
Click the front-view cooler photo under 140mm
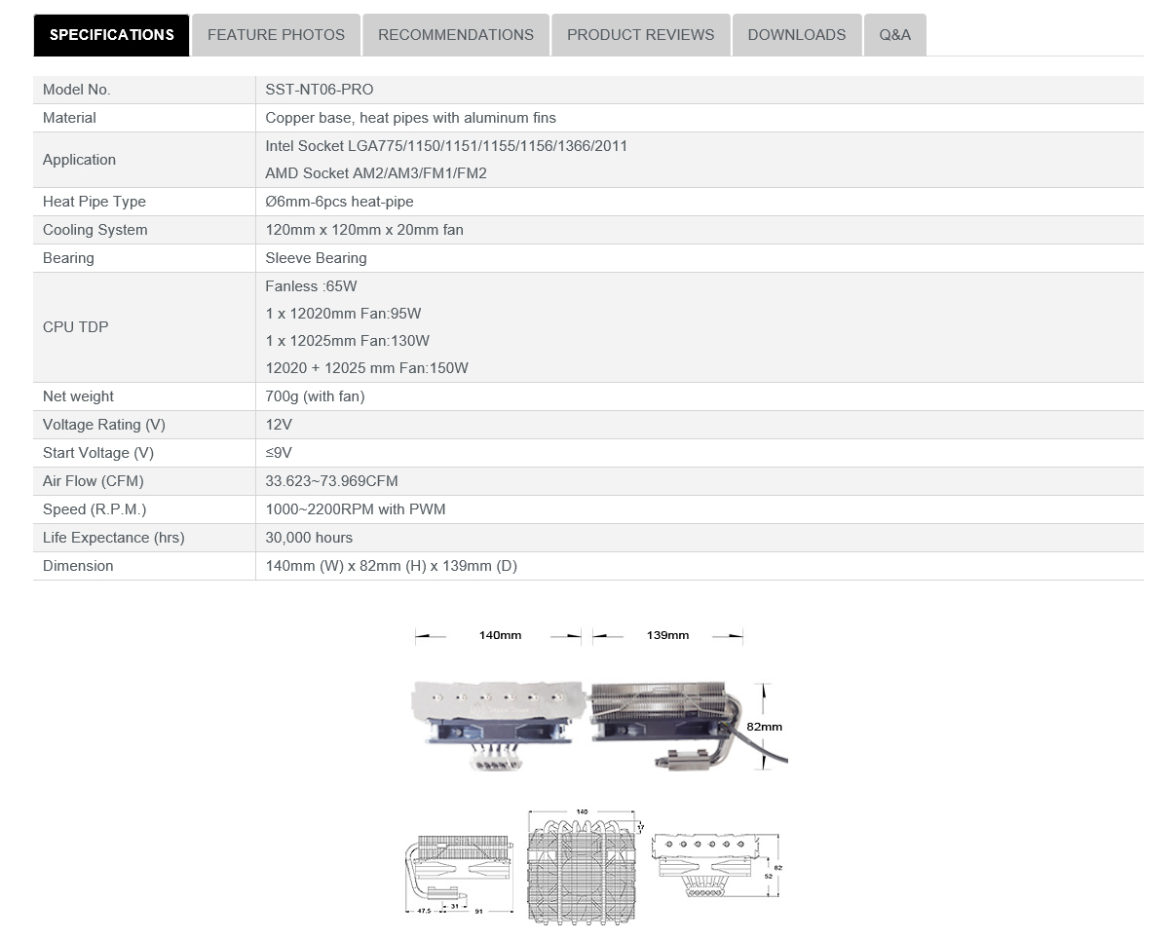tap(498, 726)
